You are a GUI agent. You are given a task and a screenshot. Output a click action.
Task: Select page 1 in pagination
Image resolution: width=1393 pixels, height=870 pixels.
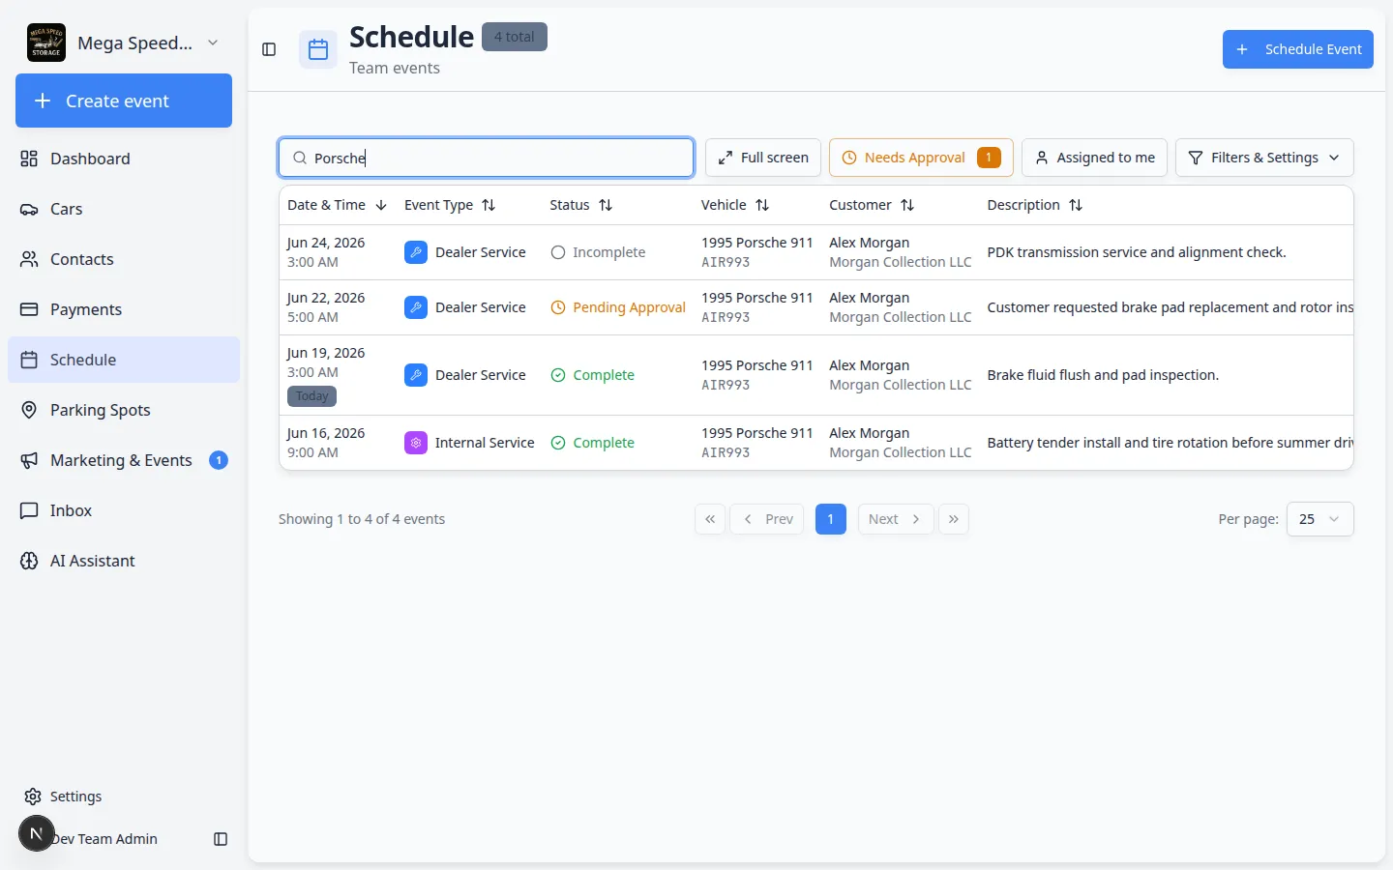[831, 519]
